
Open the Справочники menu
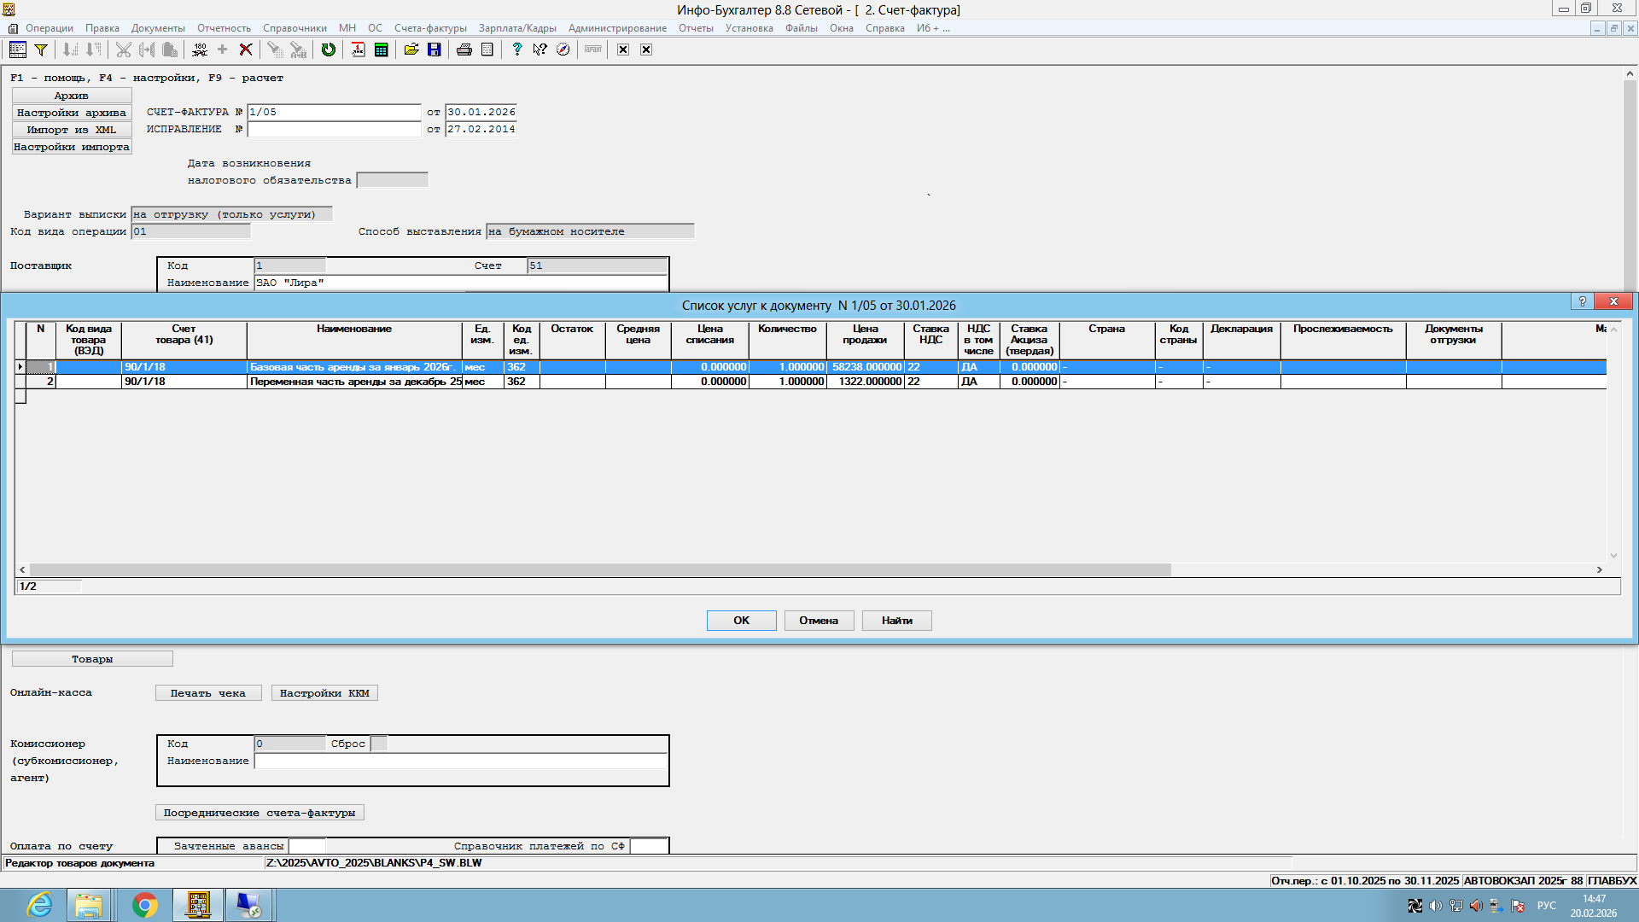point(295,28)
